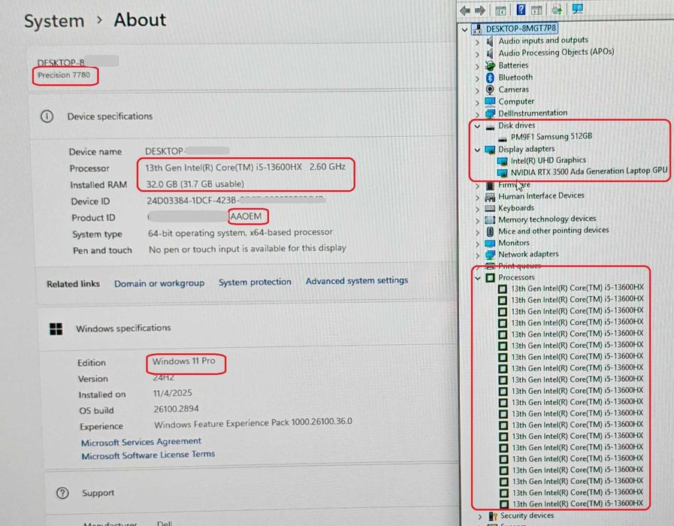Click the toolbar icon with green arrow
Screen dimensions: 674x526
(x=557, y=10)
